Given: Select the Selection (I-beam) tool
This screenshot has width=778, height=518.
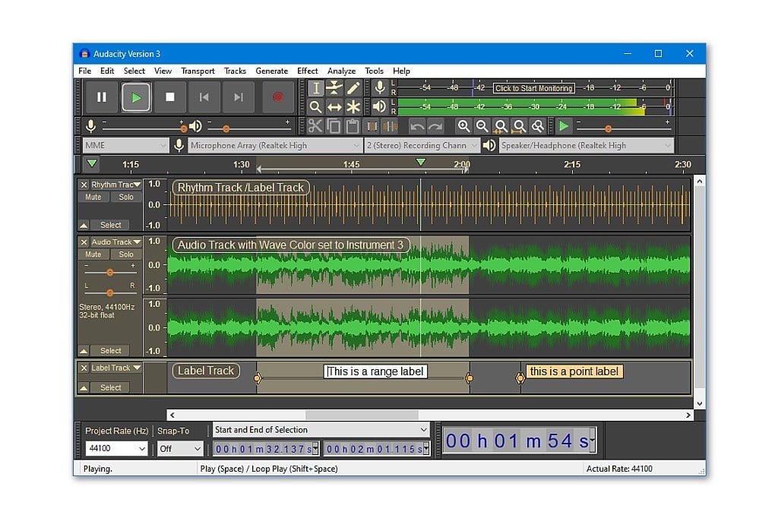Looking at the screenshot, I should (x=315, y=88).
